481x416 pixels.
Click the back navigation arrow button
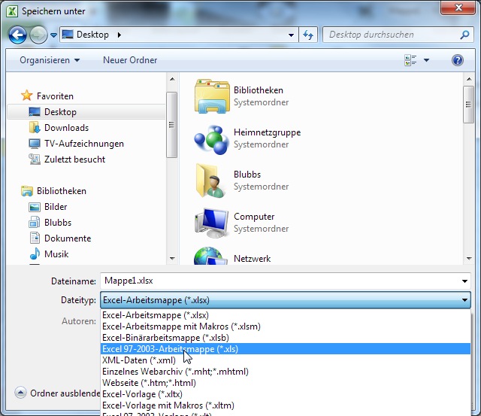(17, 35)
